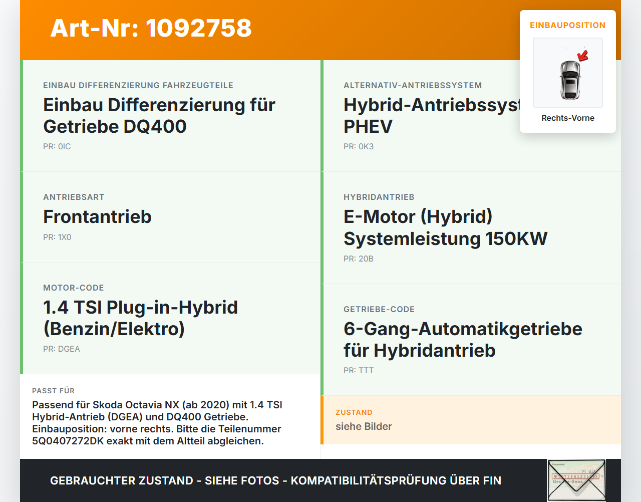Click the GEBRAUCHTER ZUSTAND footer banner text
This screenshot has height=502, width=641.
coord(275,480)
